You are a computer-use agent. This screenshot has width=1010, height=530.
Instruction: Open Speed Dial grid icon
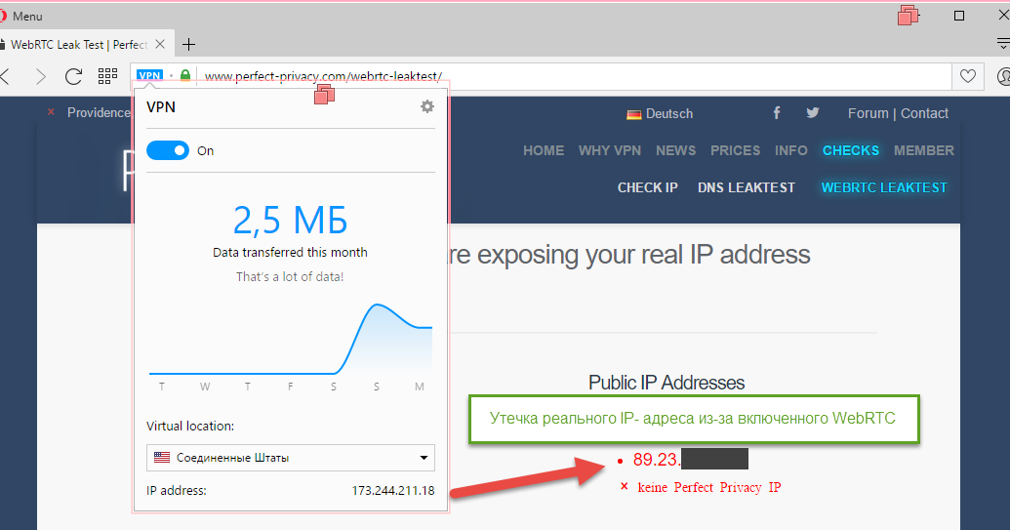click(x=107, y=77)
